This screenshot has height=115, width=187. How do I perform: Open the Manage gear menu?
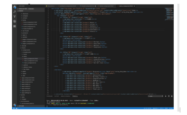coord(15,105)
